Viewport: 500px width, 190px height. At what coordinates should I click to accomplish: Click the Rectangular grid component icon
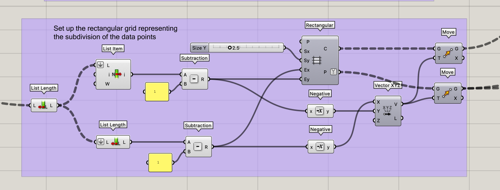317,60
